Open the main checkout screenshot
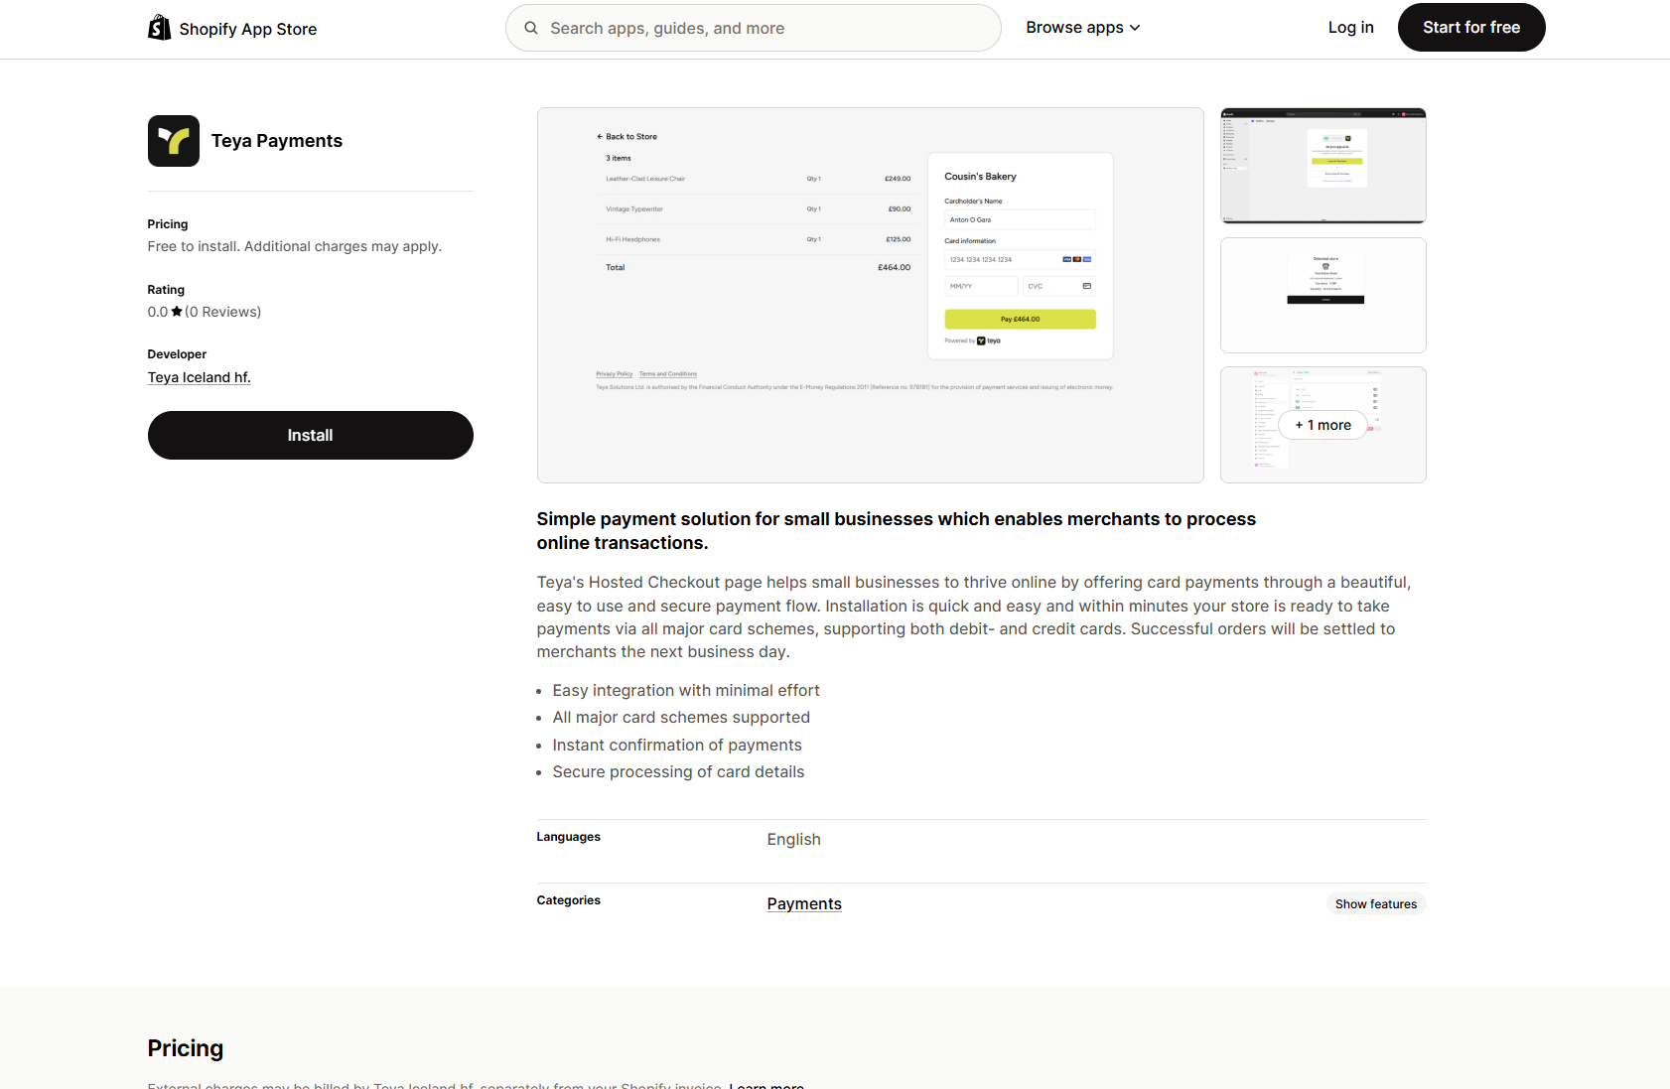Image resolution: width=1670 pixels, height=1089 pixels. (x=871, y=295)
